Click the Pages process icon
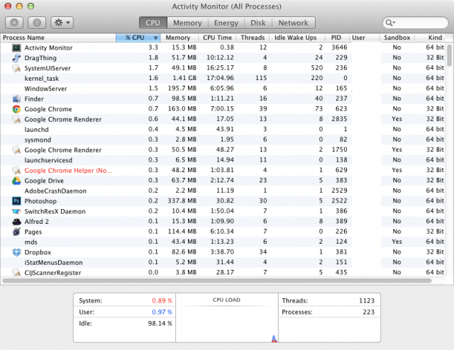 pyautogui.click(x=16, y=232)
